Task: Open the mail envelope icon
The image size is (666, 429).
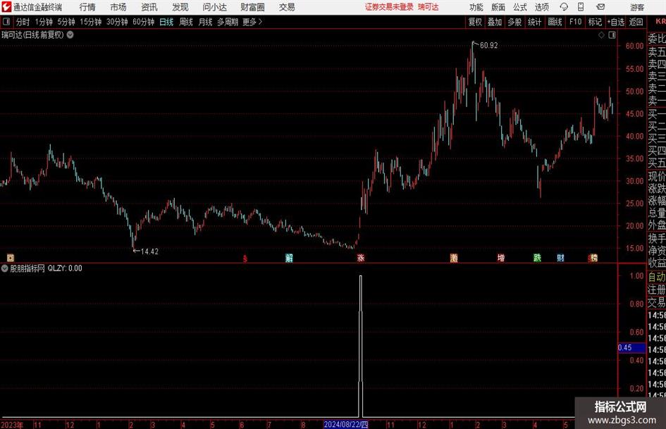Action: (600, 7)
